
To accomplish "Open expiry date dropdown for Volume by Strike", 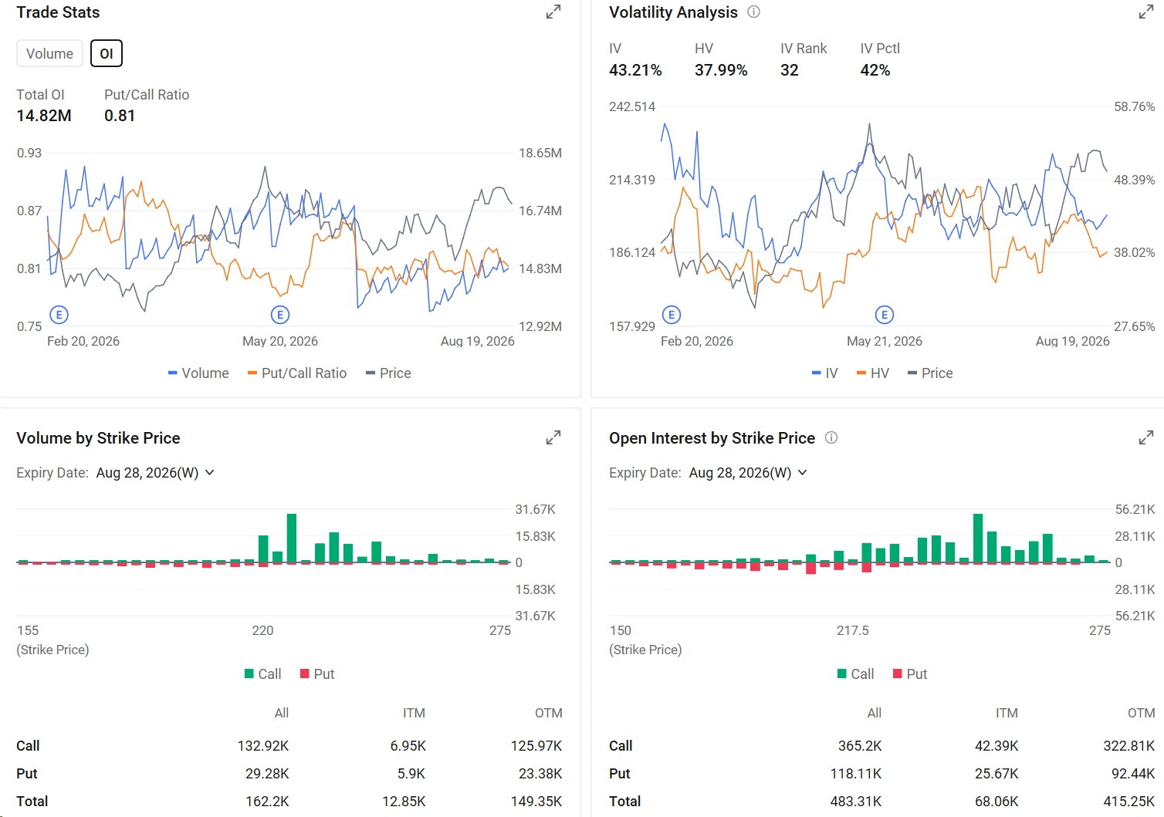I will tap(155, 473).
